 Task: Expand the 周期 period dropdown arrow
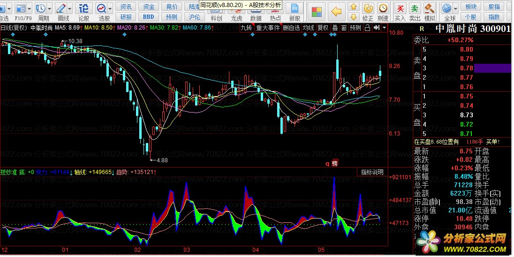tap(50, 8)
